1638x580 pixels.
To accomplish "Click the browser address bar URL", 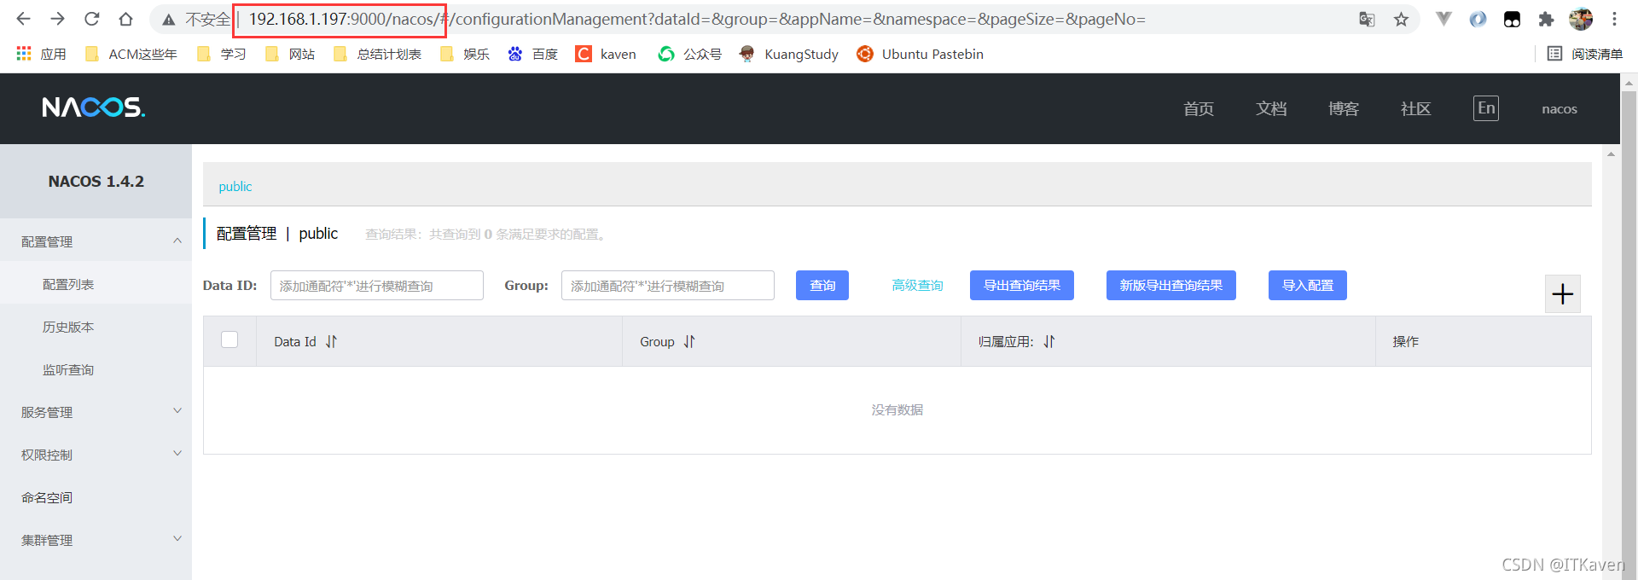I will [696, 20].
